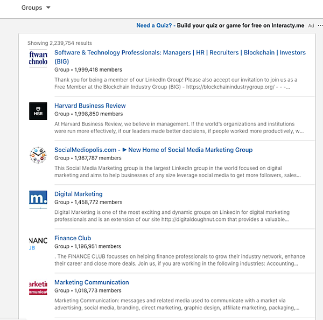Click the Blockchain Industry Group description text
The height and width of the screenshot is (320, 323).
pyautogui.click(x=175, y=84)
